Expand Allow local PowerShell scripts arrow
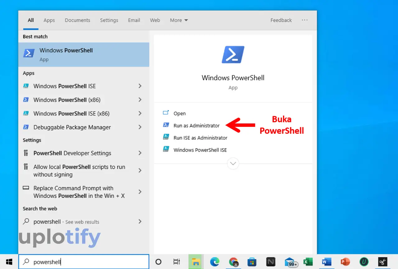Viewport: 398px width, 269px height. [140, 170]
